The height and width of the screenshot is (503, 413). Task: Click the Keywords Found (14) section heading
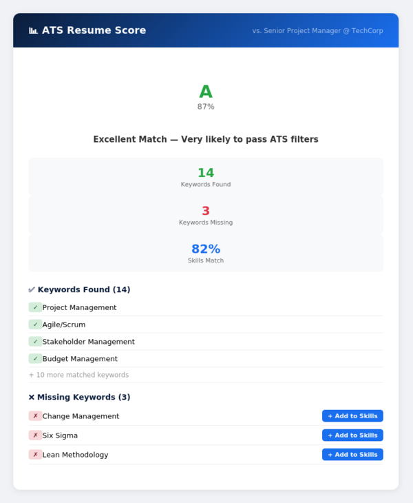click(x=79, y=289)
